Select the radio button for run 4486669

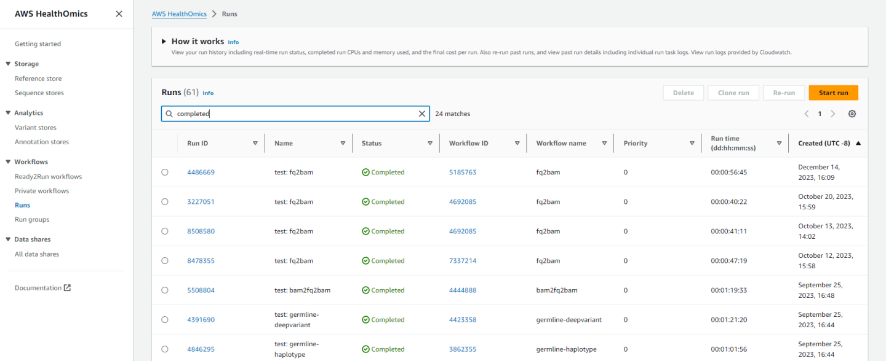(x=165, y=173)
